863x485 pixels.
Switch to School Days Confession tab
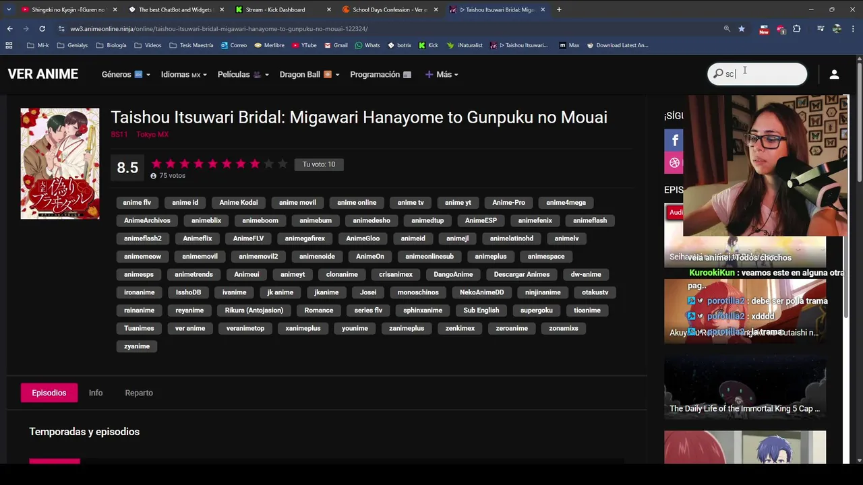point(389,9)
